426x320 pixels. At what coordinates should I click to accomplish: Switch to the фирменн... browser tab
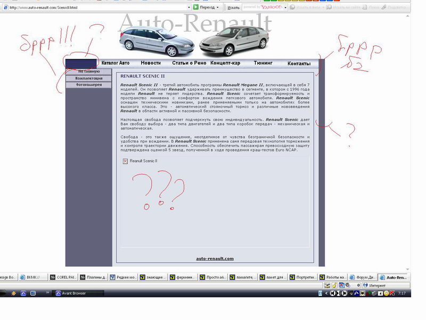point(183,277)
